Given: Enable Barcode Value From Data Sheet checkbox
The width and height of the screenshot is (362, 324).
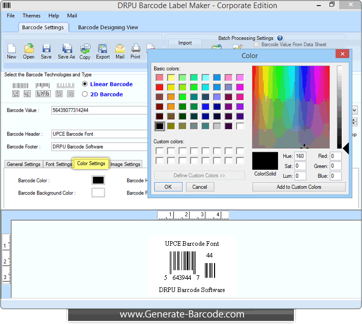Looking at the screenshot, I should pos(256,44).
